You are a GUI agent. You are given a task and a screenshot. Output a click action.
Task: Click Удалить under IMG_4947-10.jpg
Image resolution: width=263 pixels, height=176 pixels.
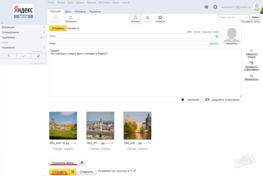click(68, 149)
